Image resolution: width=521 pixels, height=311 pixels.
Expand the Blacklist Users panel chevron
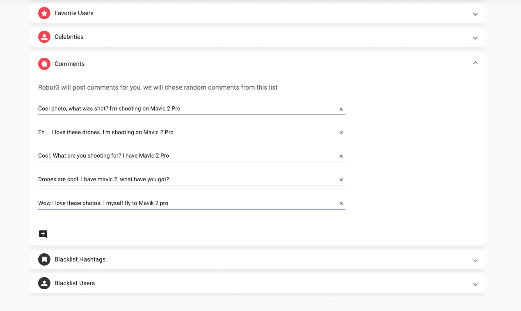(475, 284)
